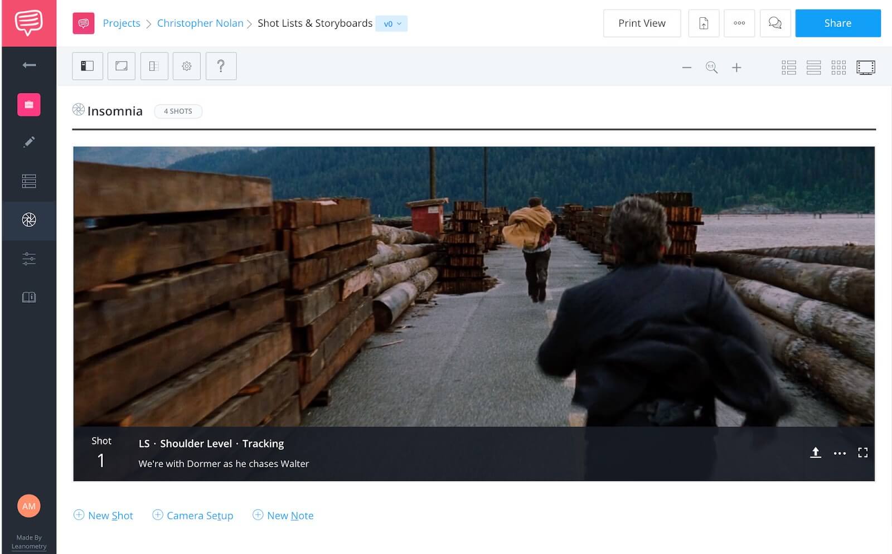Open the breakdown list sidebar icon
The width and height of the screenshot is (892, 554).
(x=29, y=181)
